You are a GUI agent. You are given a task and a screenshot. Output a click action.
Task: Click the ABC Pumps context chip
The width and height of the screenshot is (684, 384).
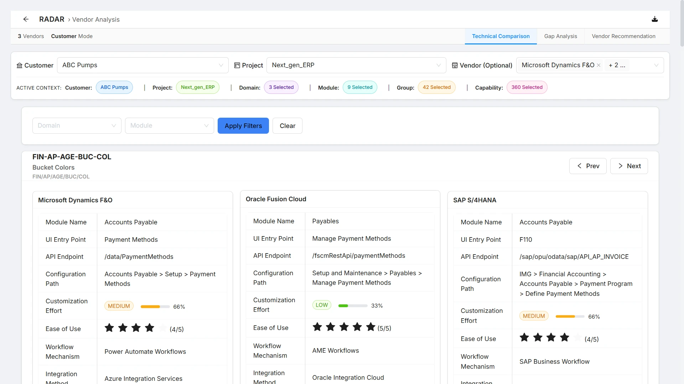coord(114,87)
